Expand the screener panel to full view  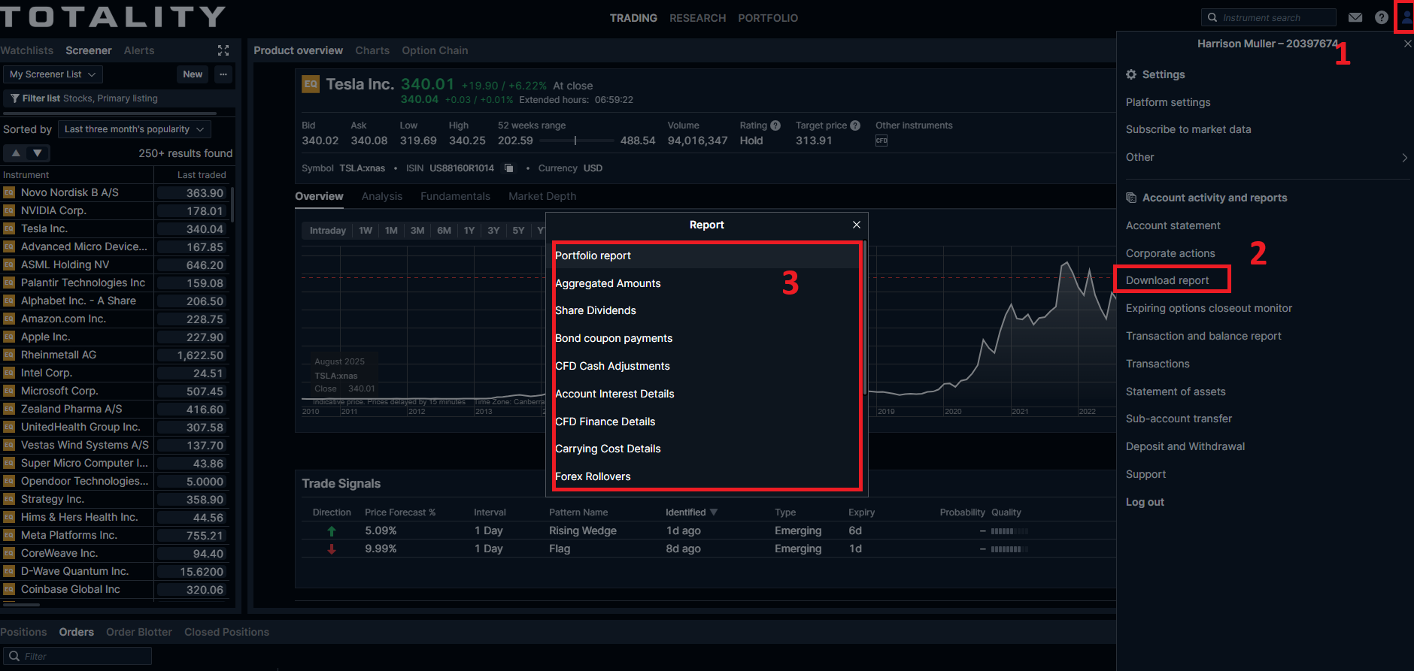pos(223,50)
